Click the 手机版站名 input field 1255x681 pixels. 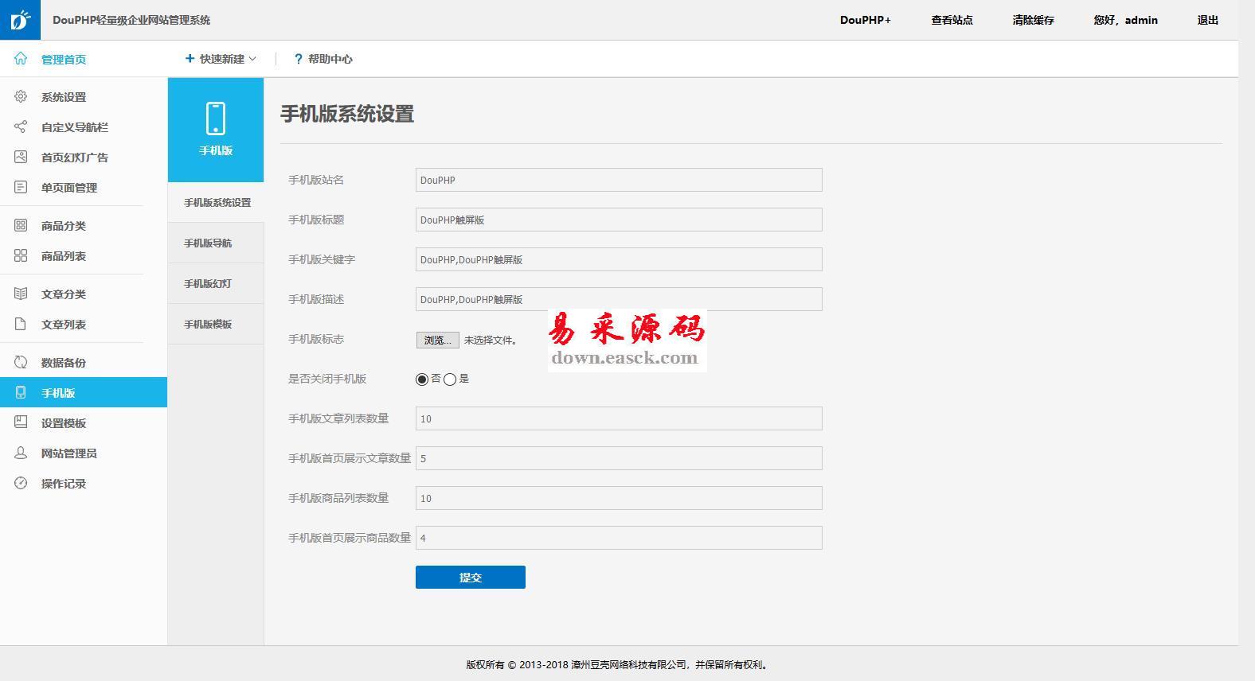click(619, 180)
